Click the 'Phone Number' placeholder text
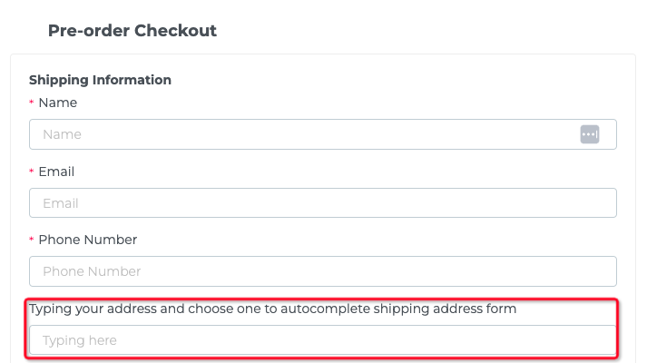This screenshot has width=647, height=363. 92,271
